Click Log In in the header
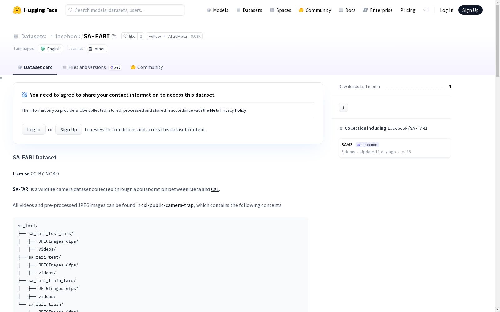The width and height of the screenshot is (500, 312). pyautogui.click(x=447, y=10)
